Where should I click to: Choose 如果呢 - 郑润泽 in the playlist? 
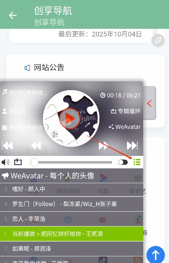pyautogui.click(x=71, y=249)
